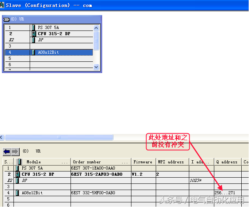The height and width of the screenshot is (207, 249).
Task: Click the left arrow of horizontal scrollbar
Action: (2, 137)
